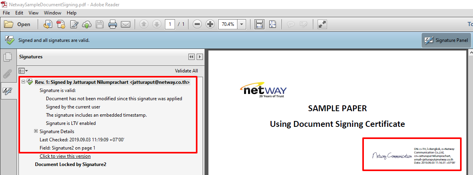Open the Window menu

point(52,13)
